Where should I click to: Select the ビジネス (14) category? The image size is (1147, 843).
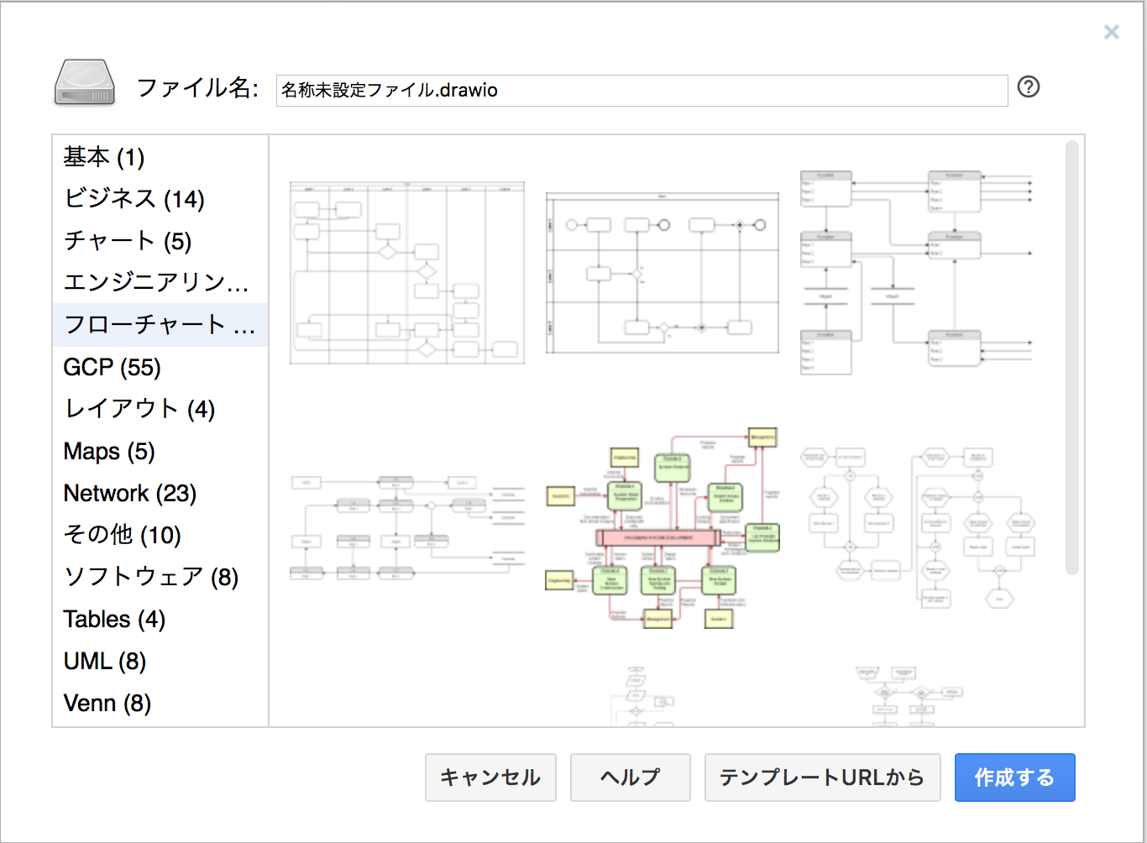(134, 199)
